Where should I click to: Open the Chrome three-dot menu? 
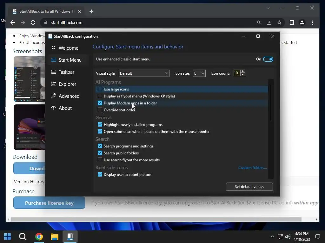coord(312,22)
